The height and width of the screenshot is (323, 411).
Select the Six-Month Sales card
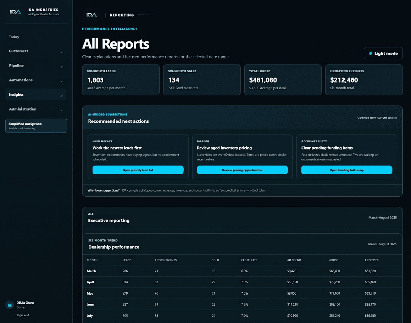point(202,80)
